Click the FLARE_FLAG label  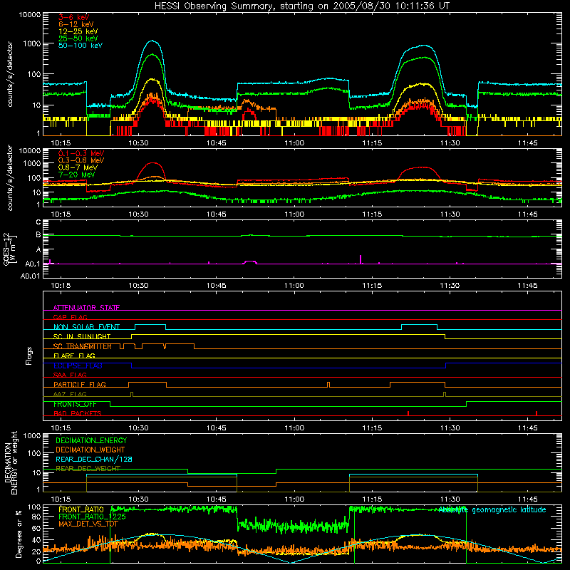click(74, 356)
